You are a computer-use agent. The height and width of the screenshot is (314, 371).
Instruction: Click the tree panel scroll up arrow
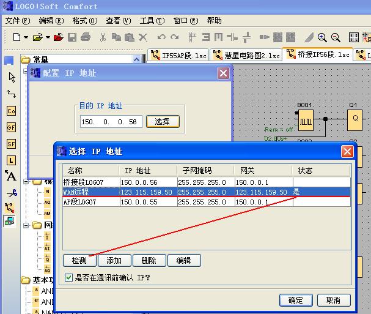tap(136, 59)
